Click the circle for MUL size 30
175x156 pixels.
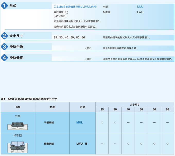(x=115, y=122)
